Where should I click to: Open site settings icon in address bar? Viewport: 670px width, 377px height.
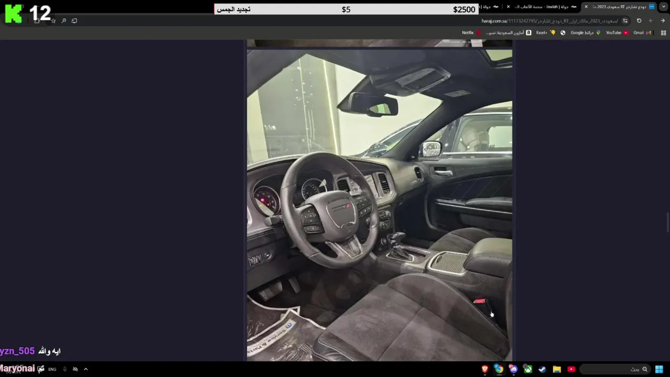coord(625,21)
